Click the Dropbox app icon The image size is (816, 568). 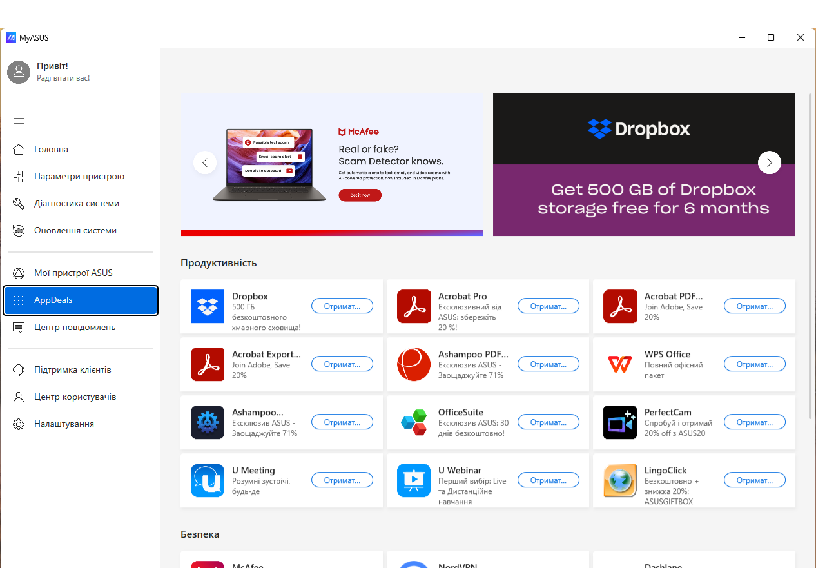tap(208, 306)
